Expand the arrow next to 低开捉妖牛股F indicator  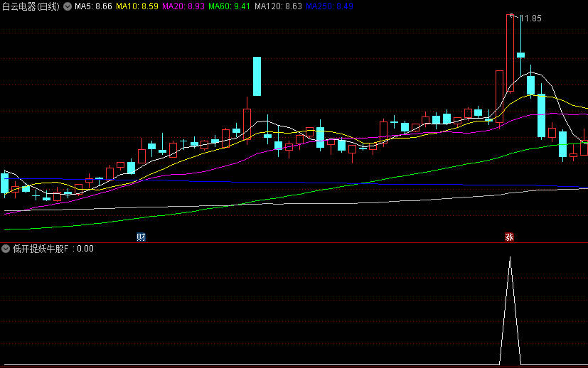[6, 249]
